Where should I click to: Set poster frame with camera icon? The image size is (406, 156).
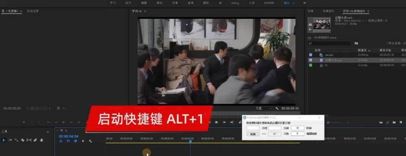click(310, 25)
